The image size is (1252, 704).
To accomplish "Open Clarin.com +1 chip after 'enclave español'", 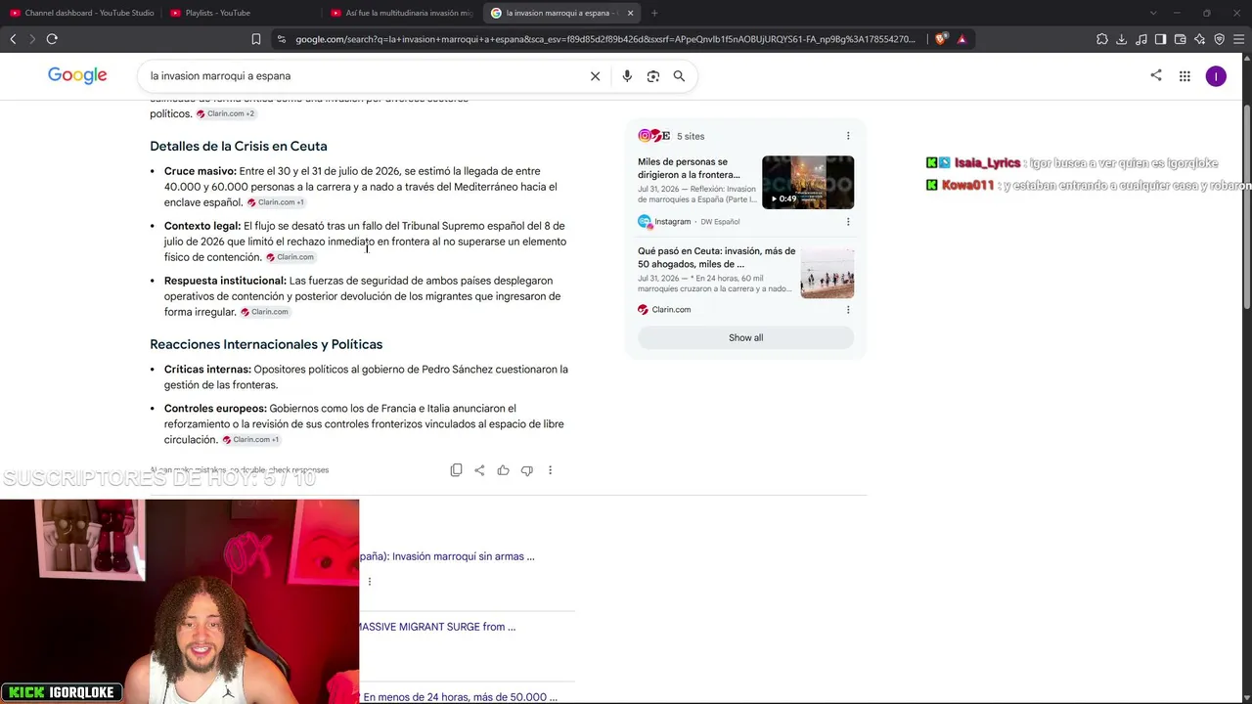I will 276,202.
